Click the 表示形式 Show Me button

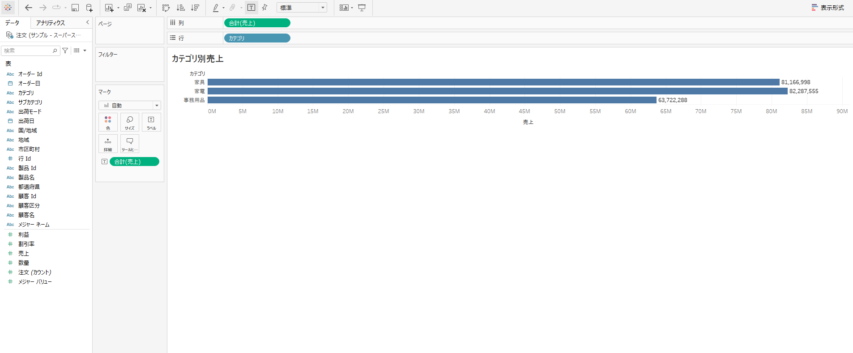[828, 8]
